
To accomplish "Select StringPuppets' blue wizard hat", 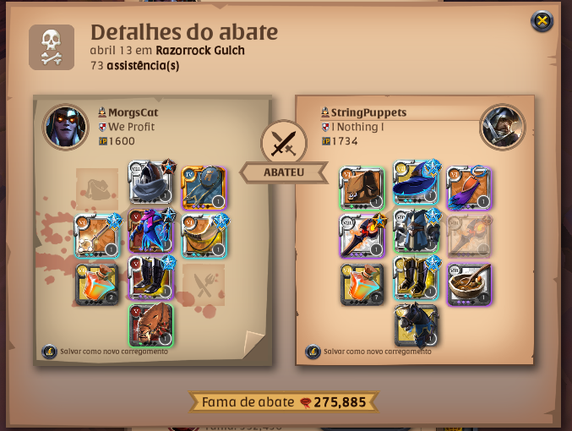I will tap(416, 183).
